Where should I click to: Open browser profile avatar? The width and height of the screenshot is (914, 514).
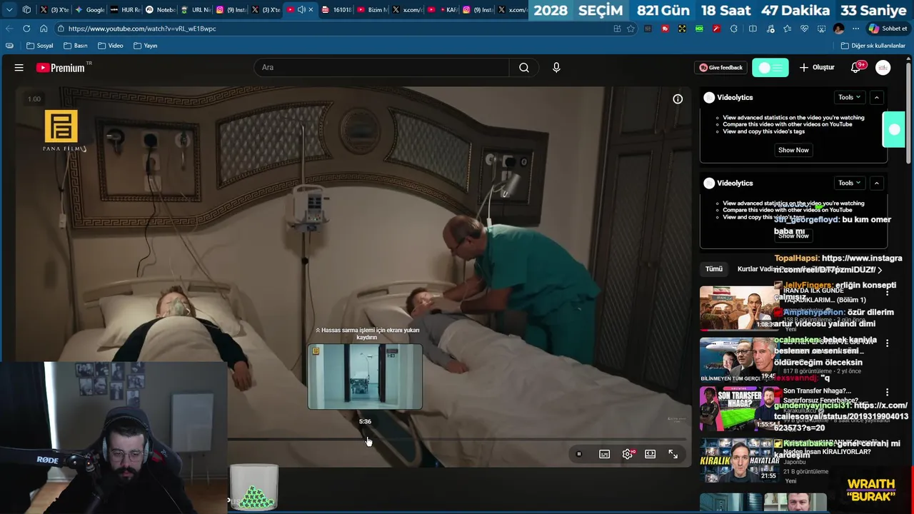[839, 29]
